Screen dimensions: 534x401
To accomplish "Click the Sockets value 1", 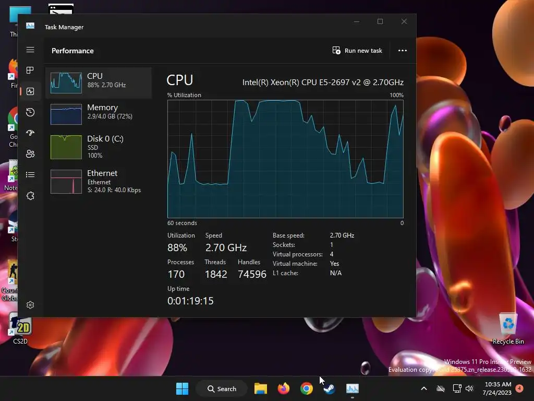I will click(331, 245).
